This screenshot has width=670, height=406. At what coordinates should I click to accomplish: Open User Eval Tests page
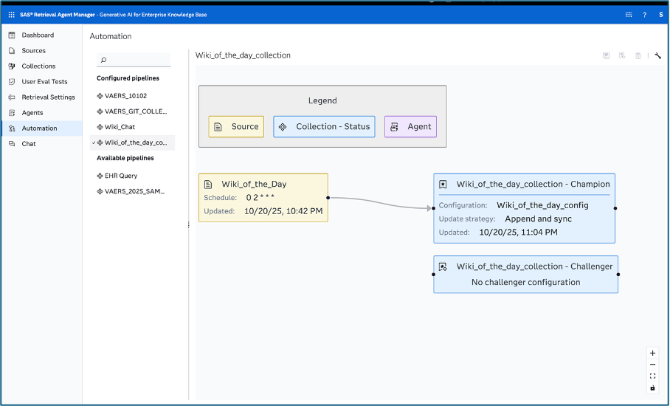(41, 82)
